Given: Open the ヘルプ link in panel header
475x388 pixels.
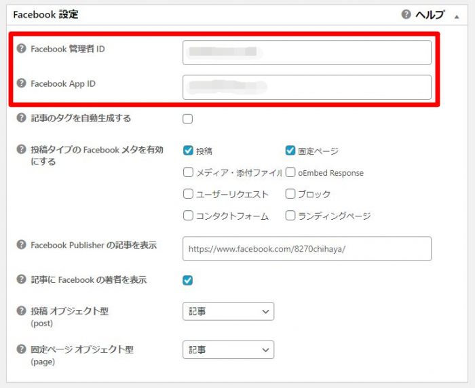Looking at the screenshot, I should [430, 14].
